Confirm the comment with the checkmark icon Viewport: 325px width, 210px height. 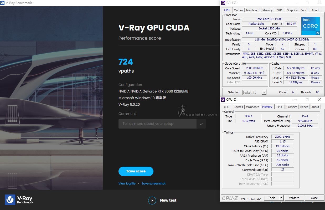point(201,124)
